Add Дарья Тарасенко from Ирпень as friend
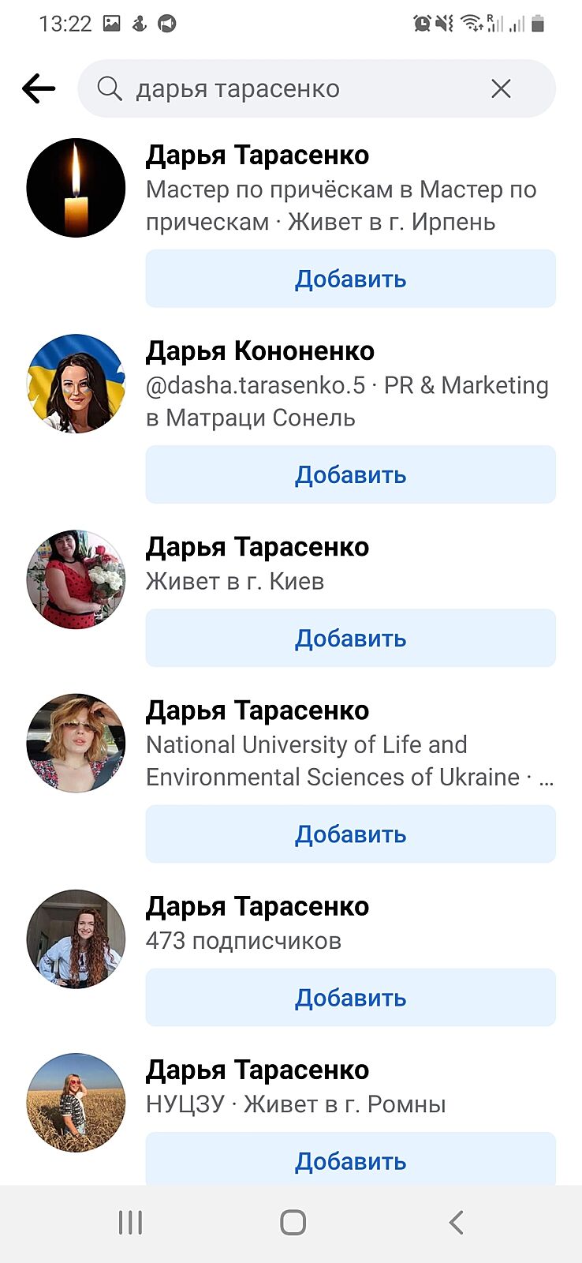Viewport: 582px width, 1263px height. coord(350,279)
